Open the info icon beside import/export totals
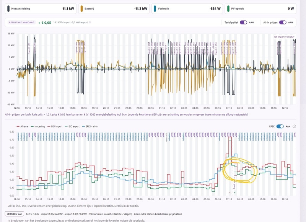 [x=90, y=23]
